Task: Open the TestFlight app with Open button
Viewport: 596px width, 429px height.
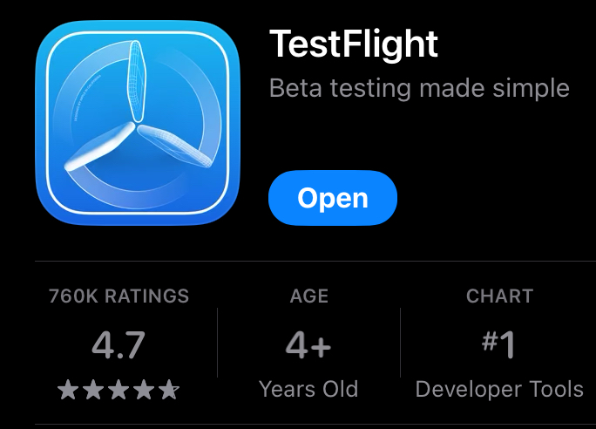Action: point(333,198)
